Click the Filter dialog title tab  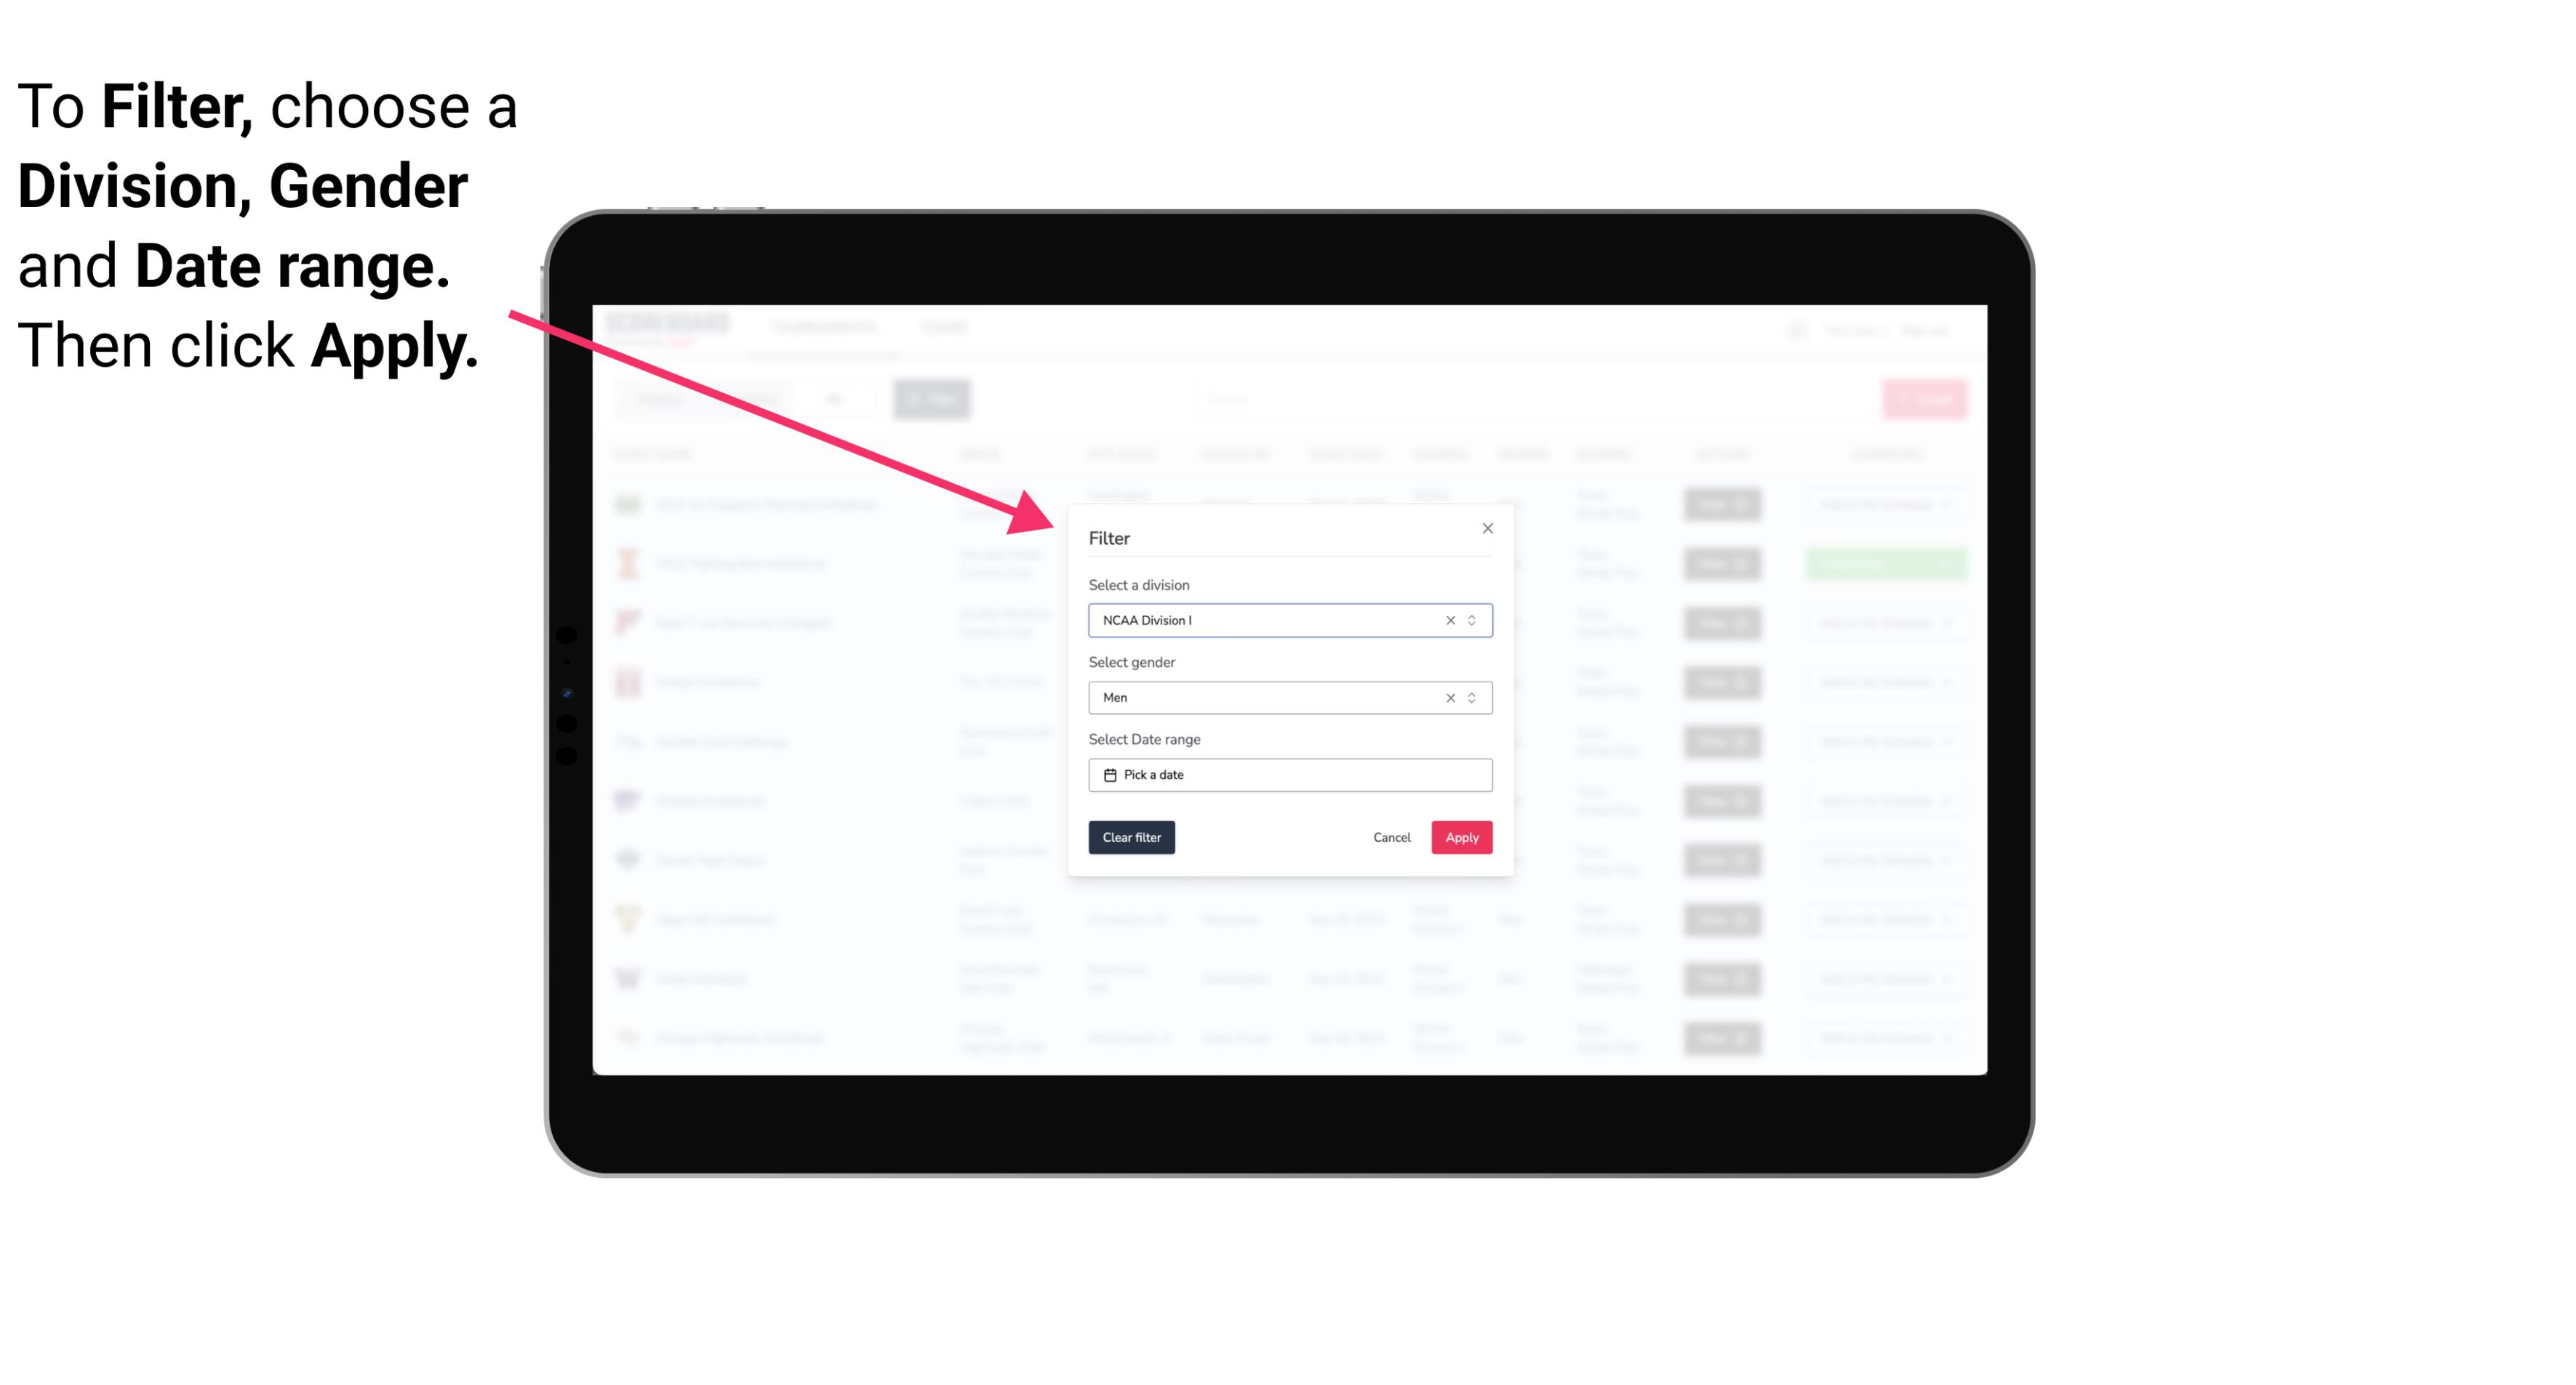(1110, 537)
